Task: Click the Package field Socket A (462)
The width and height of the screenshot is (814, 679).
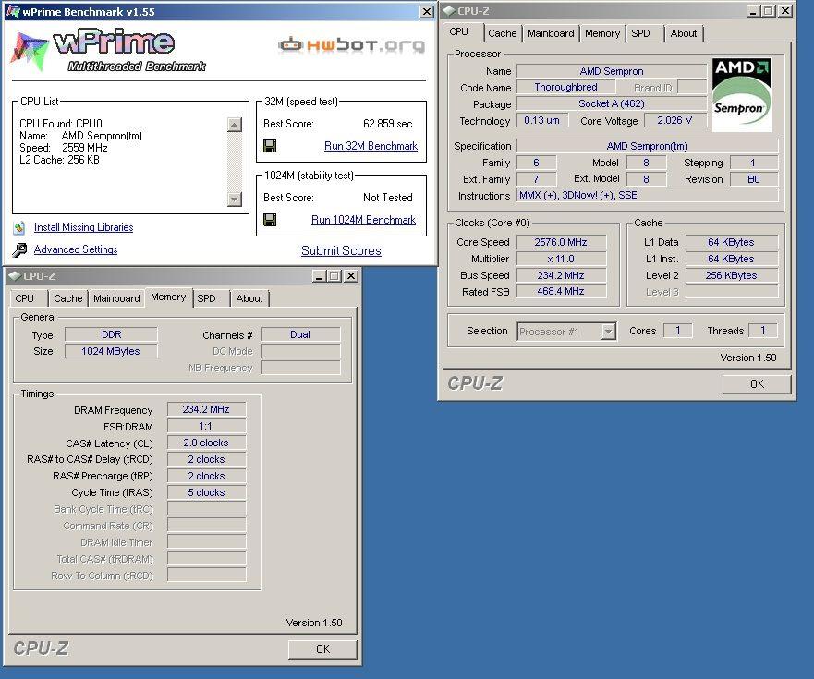Action: (612, 103)
